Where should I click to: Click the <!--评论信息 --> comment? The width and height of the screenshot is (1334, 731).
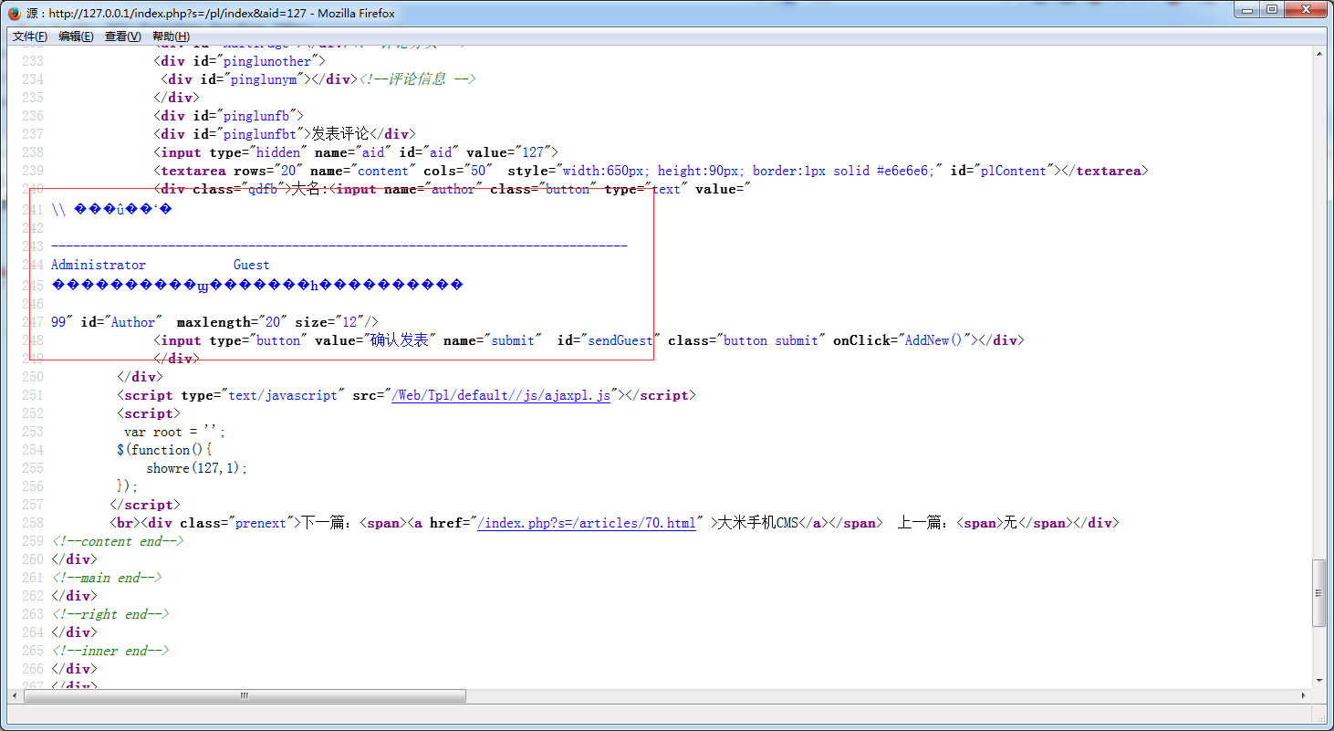[x=418, y=79]
